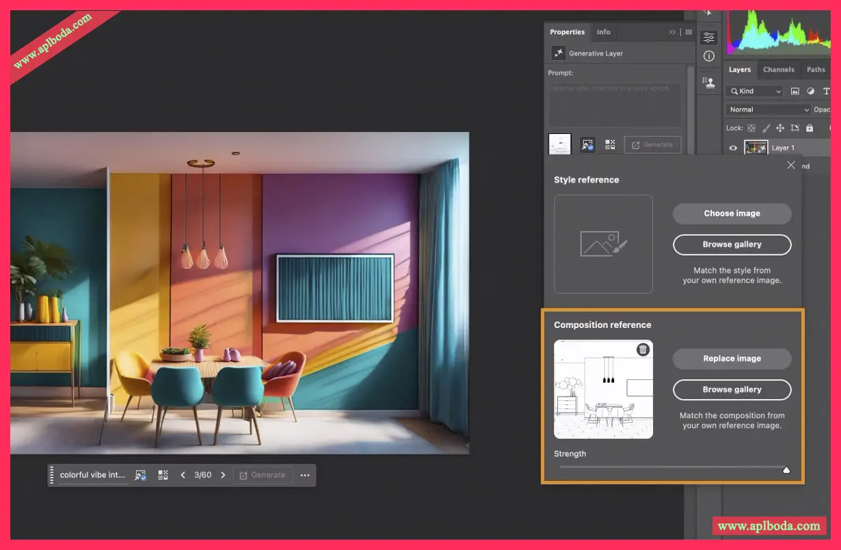Open the more options ellipsis in taskbar
The image size is (841, 550).
pyautogui.click(x=305, y=475)
